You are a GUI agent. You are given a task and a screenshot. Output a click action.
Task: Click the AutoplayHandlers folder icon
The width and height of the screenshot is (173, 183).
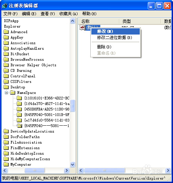[x=6, y=48]
